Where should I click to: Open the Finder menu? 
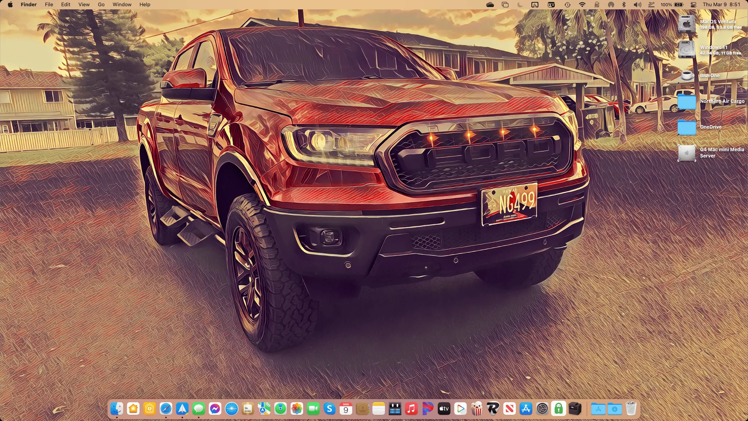(29, 5)
